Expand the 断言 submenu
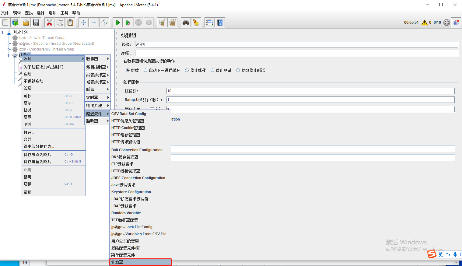This screenshot has height=266, width=462. (97, 89)
